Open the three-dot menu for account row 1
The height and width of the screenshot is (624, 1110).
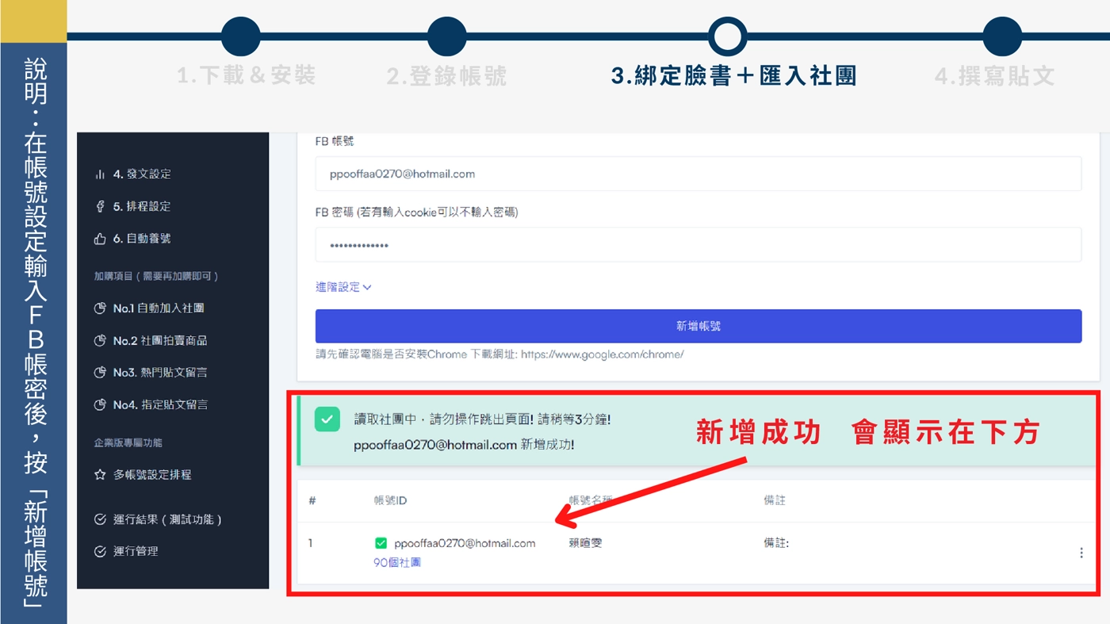pyautogui.click(x=1081, y=553)
